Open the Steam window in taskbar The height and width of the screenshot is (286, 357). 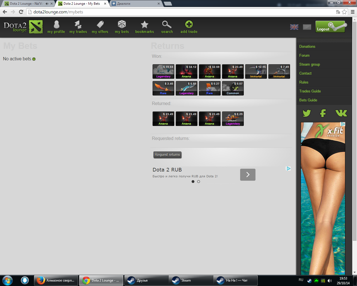click(x=191, y=280)
